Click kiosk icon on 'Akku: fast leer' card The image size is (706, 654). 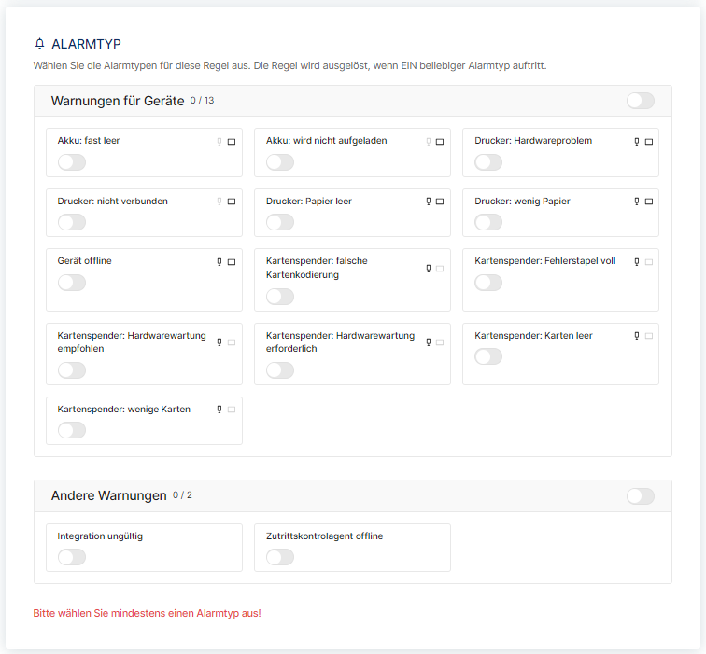[x=219, y=142]
